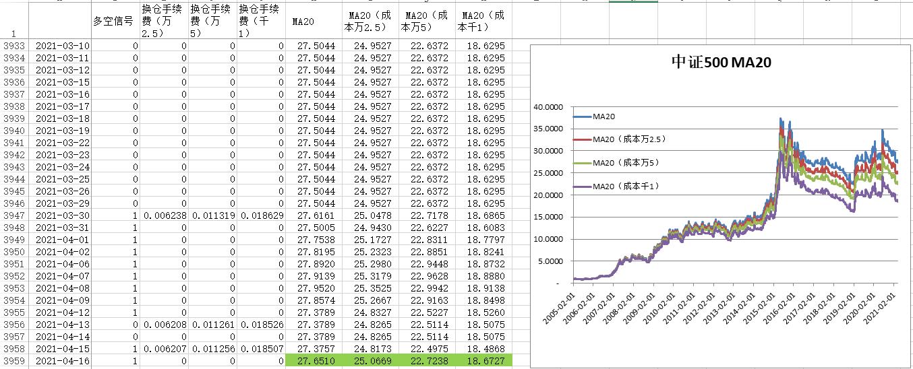The height and width of the screenshot is (369, 913).
Task: Select row header 3933
Action: [14, 46]
